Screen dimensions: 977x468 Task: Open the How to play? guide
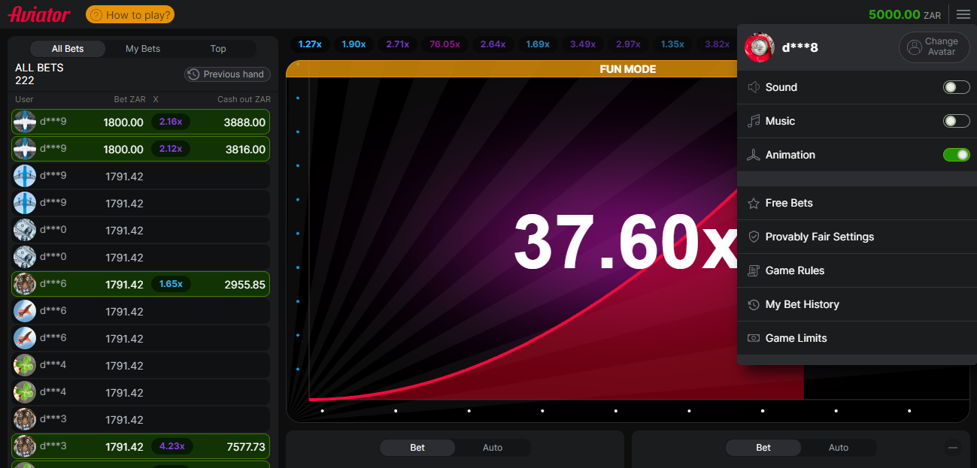pos(130,14)
